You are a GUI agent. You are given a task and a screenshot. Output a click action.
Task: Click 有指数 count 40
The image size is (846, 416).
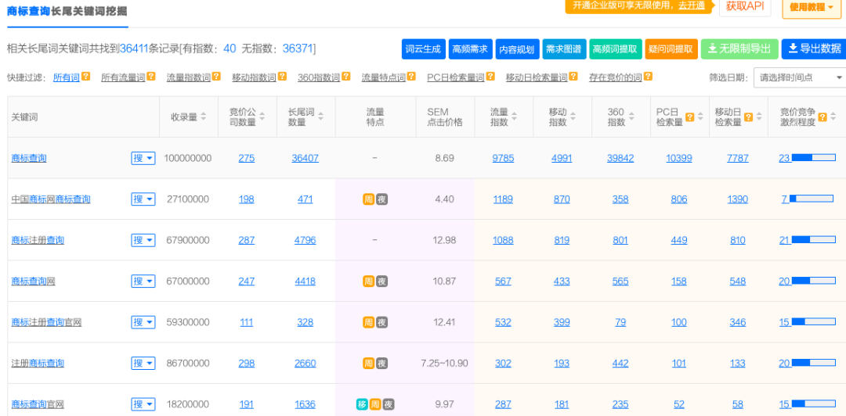230,48
